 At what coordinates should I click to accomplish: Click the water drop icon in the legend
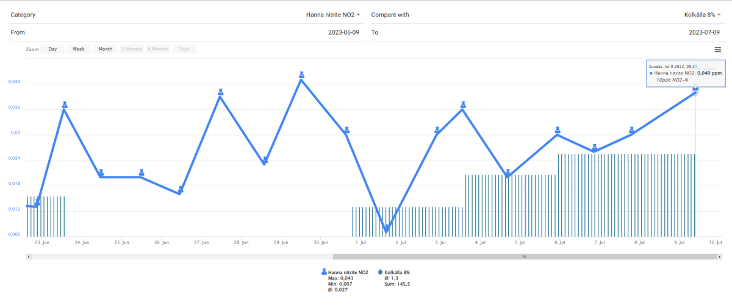(381, 272)
